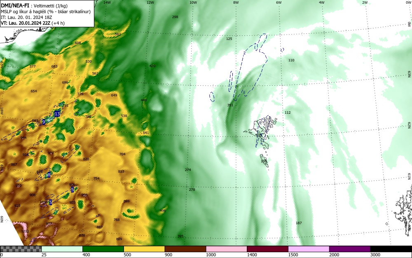Click the blue hail probability box '8'

(x=49, y=175)
